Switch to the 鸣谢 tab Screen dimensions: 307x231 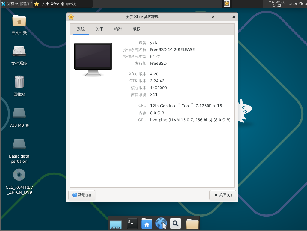point(118,29)
